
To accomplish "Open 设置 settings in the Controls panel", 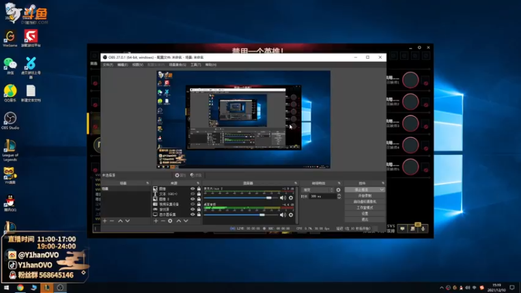I will [365, 214].
